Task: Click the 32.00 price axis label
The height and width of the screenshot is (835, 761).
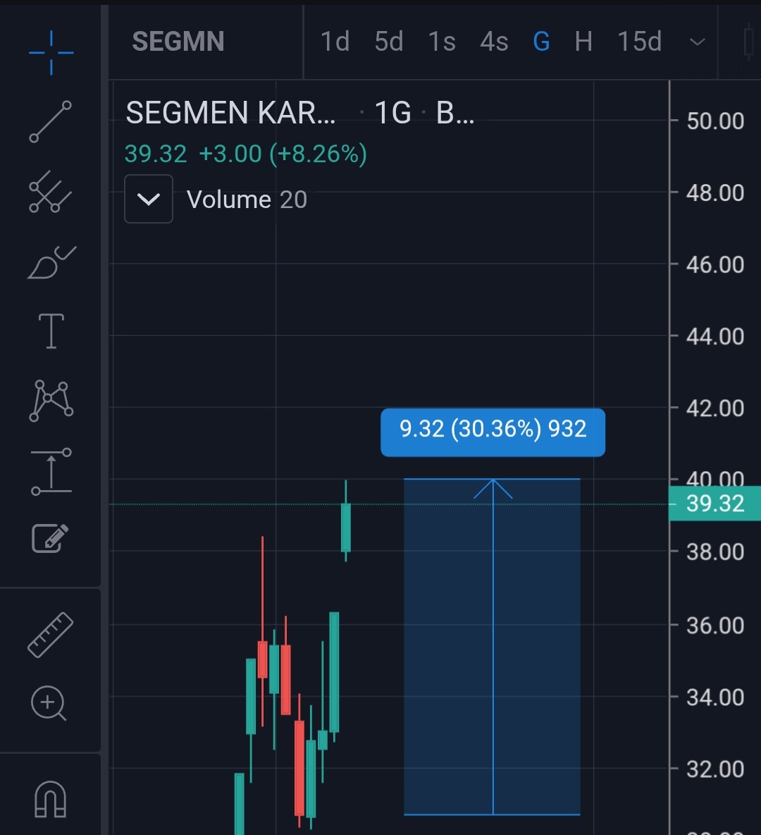Action: [x=715, y=769]
